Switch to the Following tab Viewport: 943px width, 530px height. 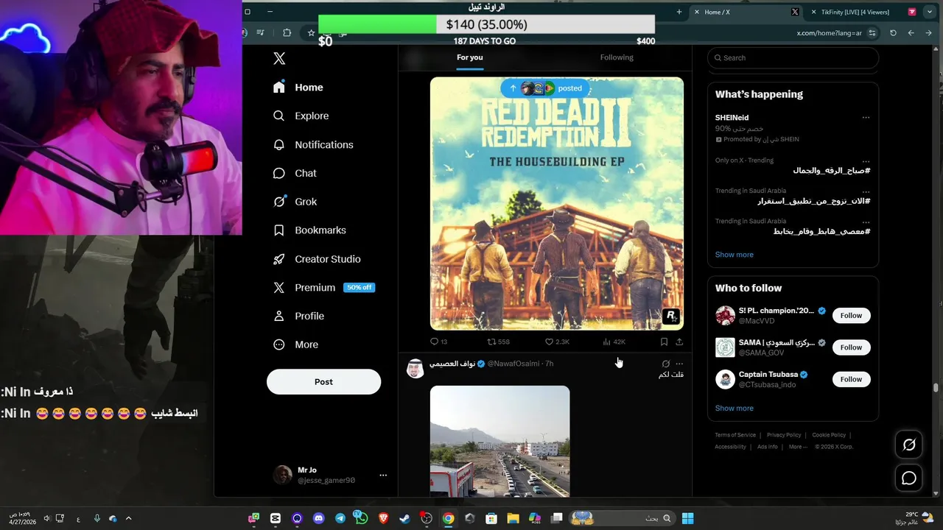coord(617,57)
